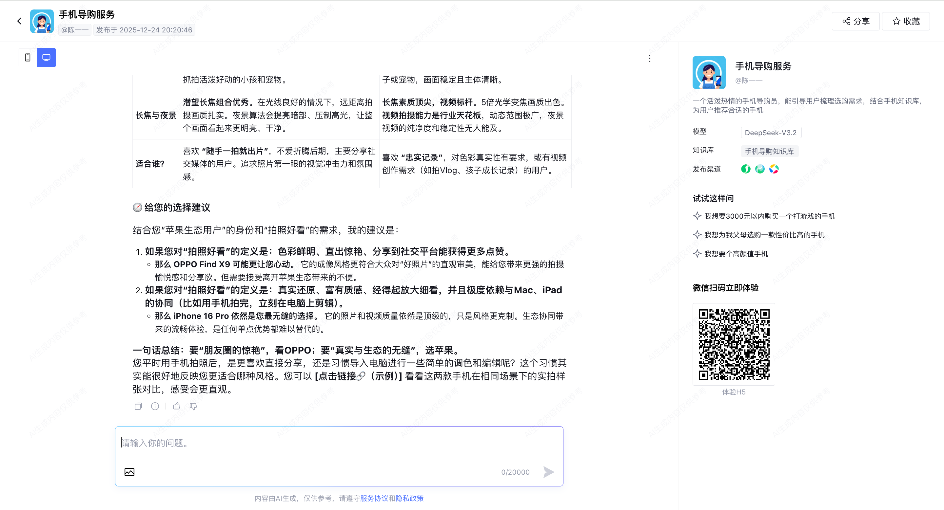The height and width of the screenshot is (510, 944).
Task: Click the 手机导购知识库 knowledge base tag
Action: [x=769, y=152]
